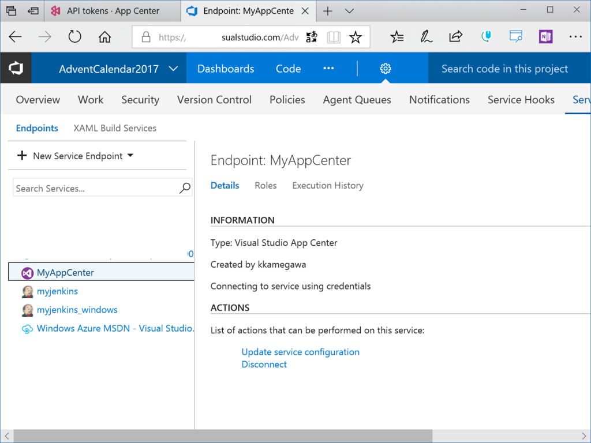
Task: Click the browser Forward arrow
Action: [x=45, y=37]
